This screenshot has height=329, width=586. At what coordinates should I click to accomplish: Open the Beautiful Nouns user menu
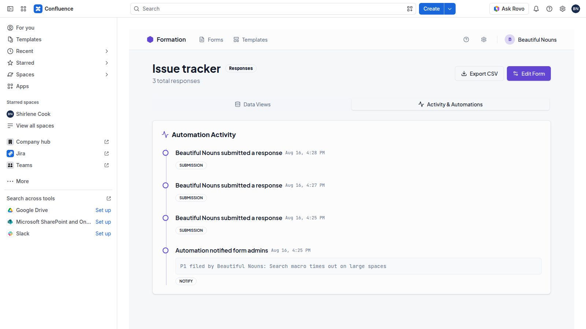coord(531,39)
